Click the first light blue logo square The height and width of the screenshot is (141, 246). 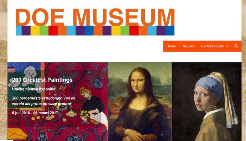pos(19,31)
